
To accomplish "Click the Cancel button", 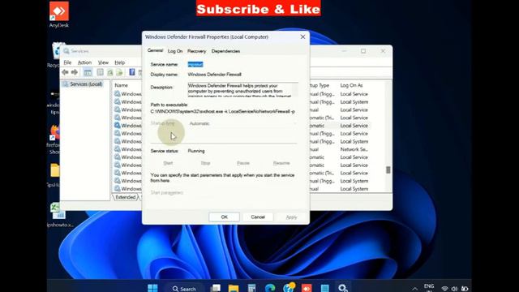I will pyautogui.click(x=258, y=217).
